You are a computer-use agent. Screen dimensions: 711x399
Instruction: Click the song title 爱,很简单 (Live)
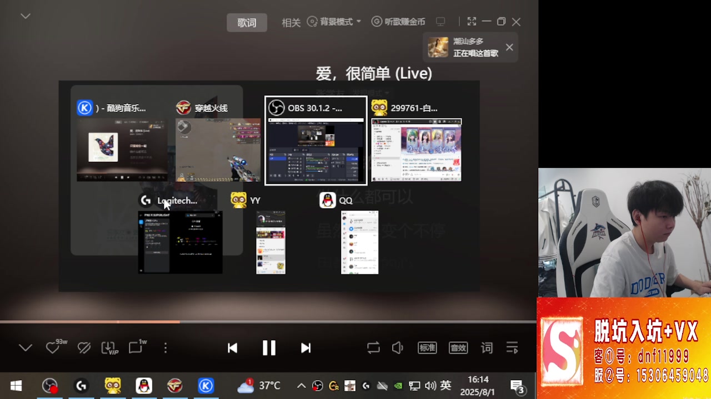(374, 73)
